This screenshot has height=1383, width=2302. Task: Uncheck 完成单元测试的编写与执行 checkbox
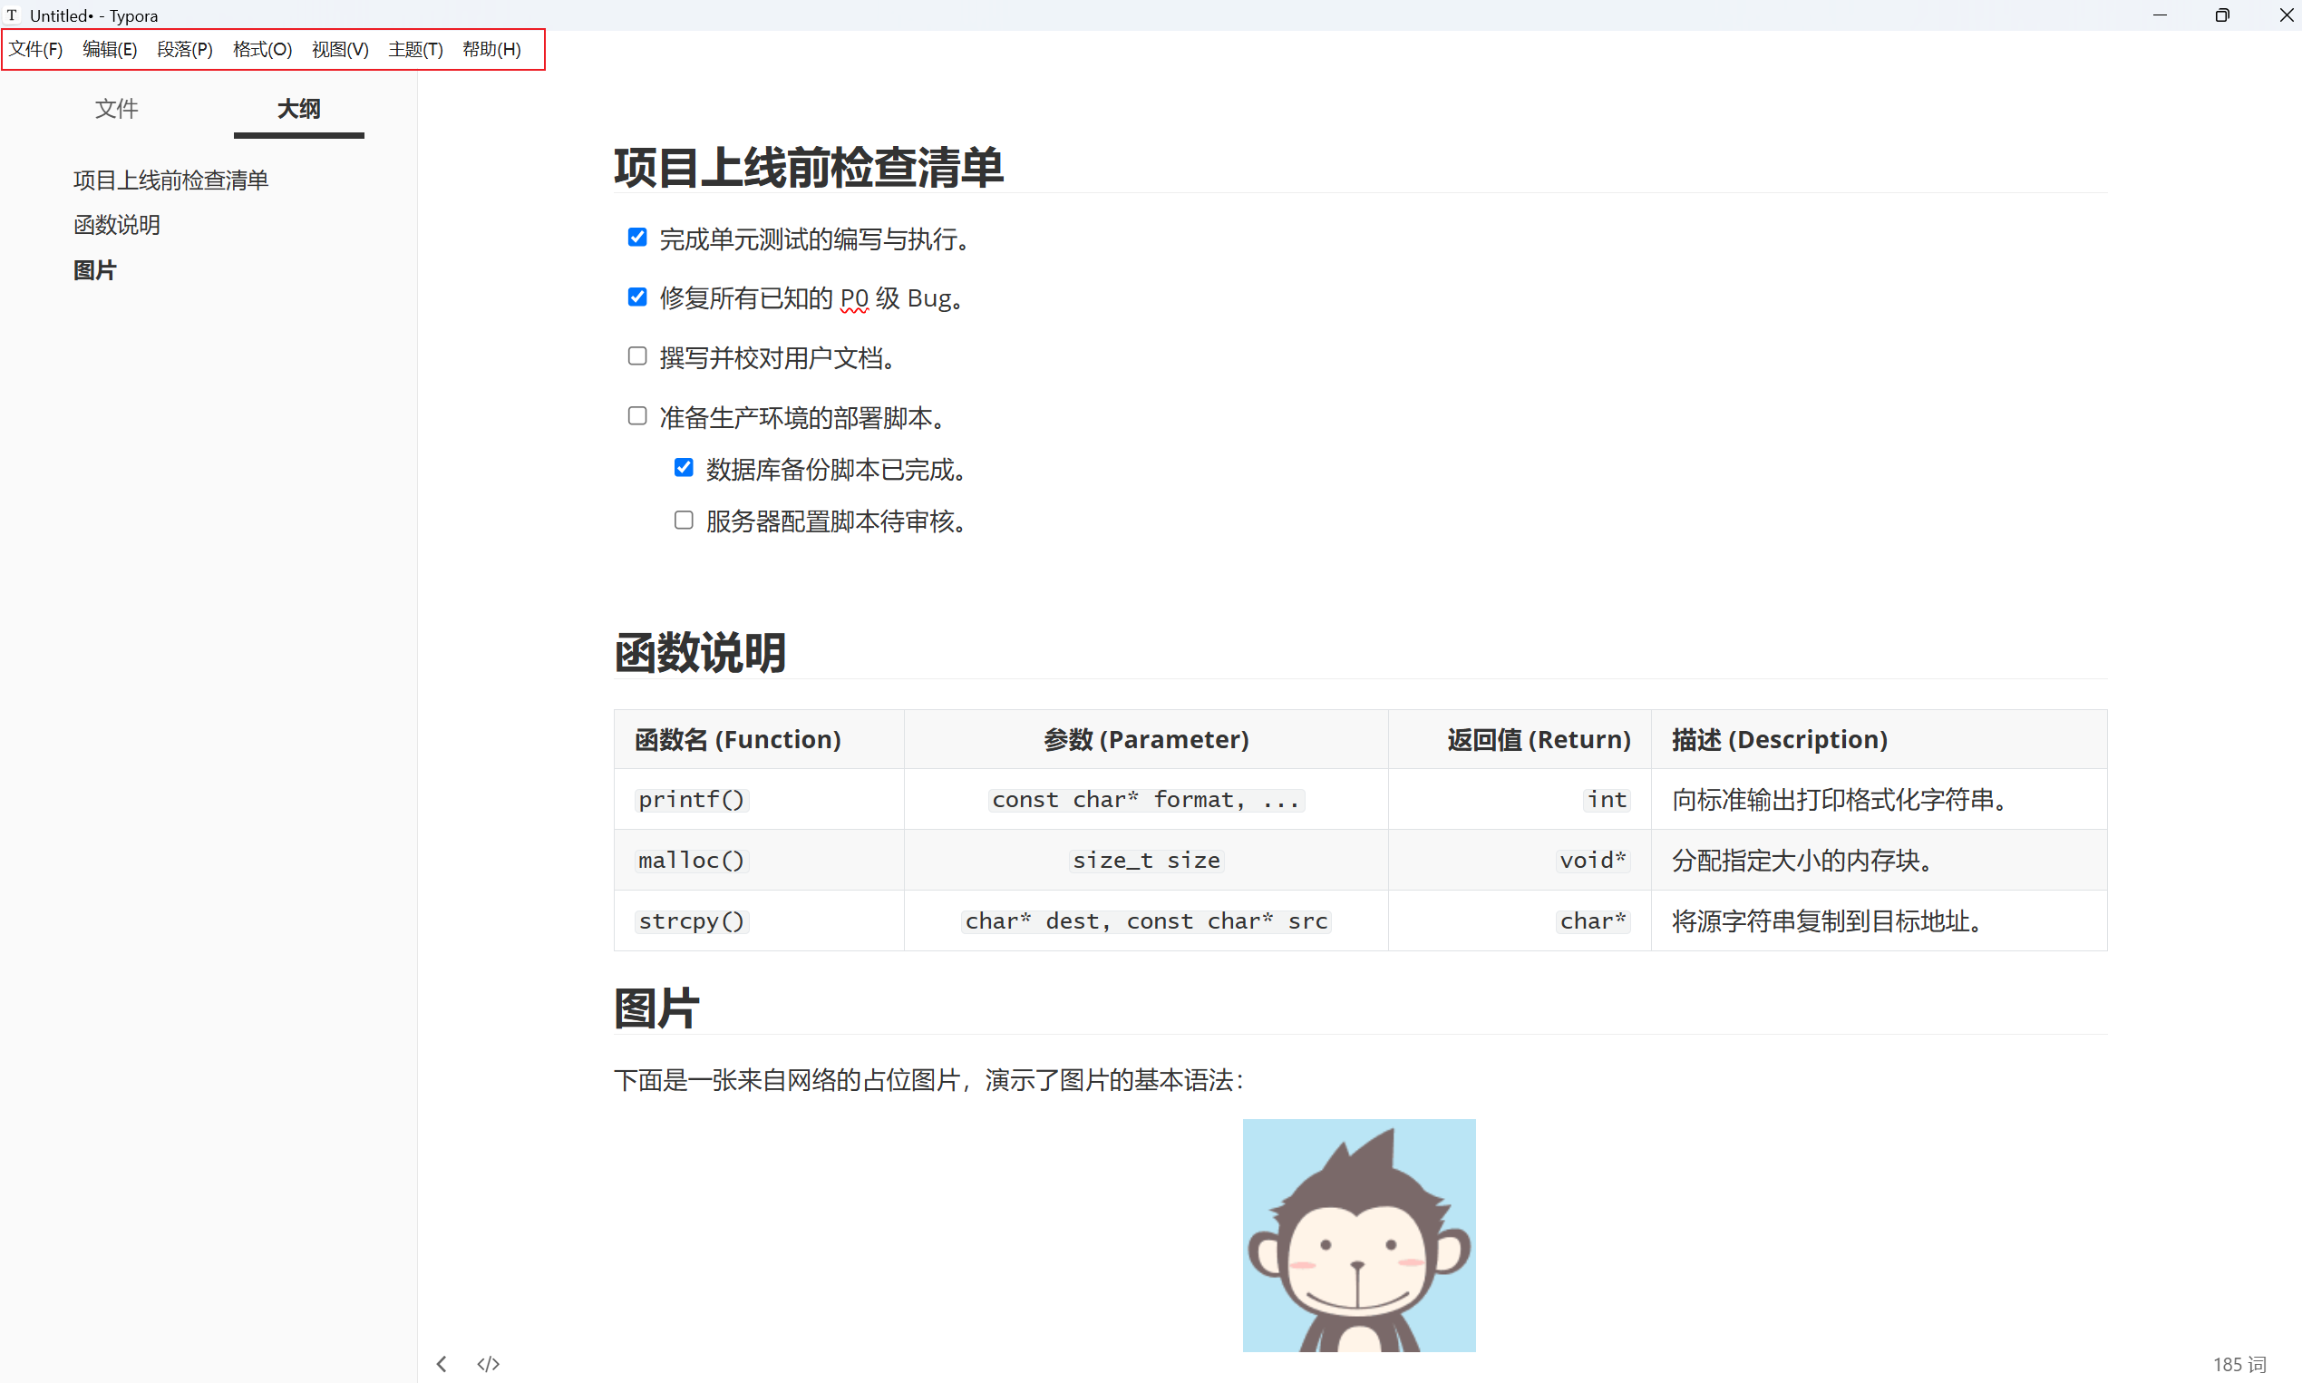pyautogui.click(x=637, y=238)
